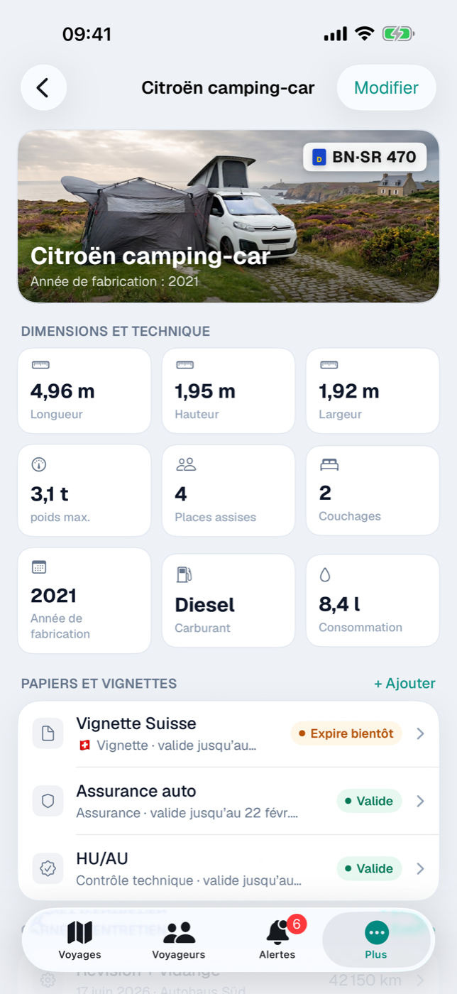Open the Vignette Suisse title
The image size is (457, 994).
136,723
